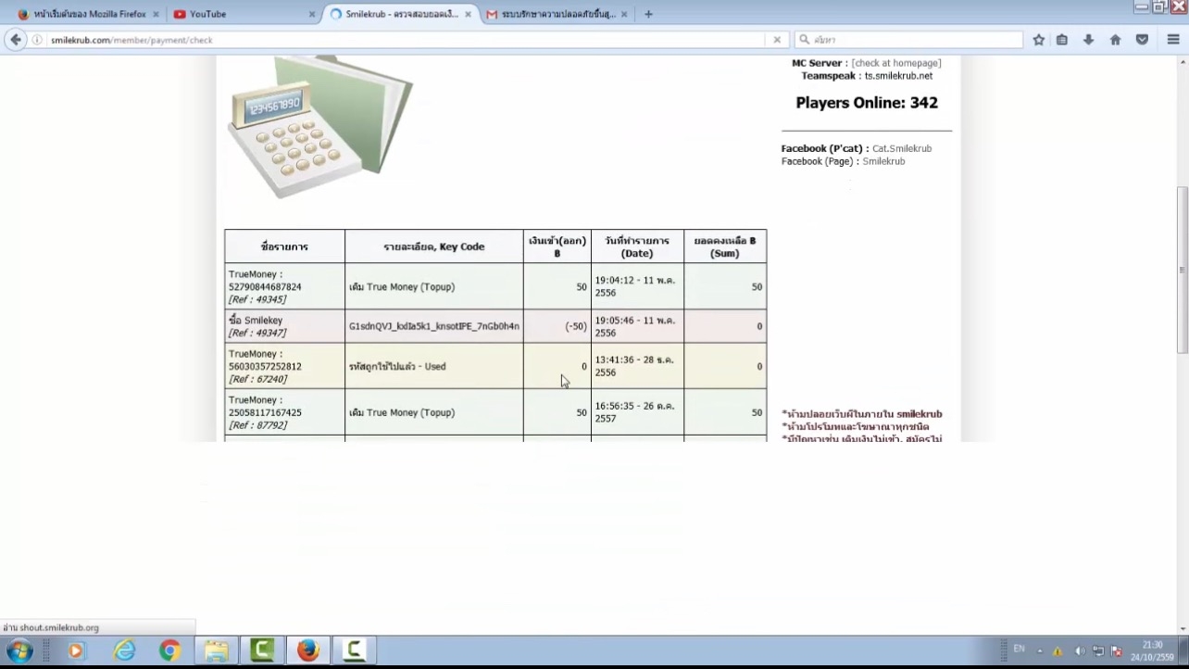
Task: Show bookmarks list icon next to star
Action: 1062,40
